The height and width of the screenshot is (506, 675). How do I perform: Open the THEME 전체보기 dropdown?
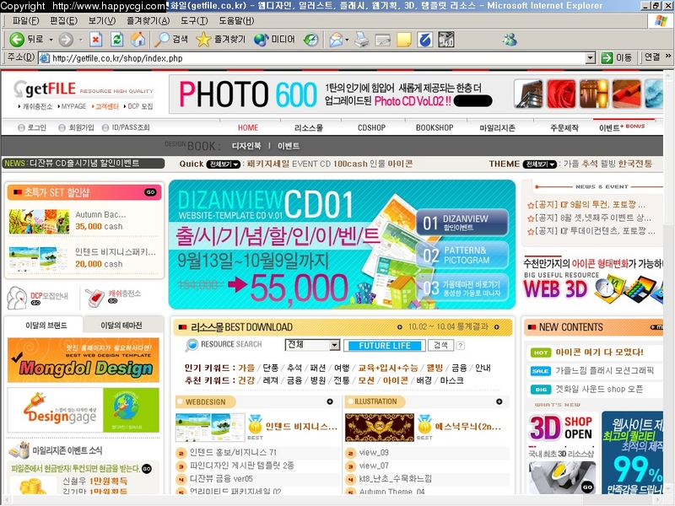pos(539,164)
